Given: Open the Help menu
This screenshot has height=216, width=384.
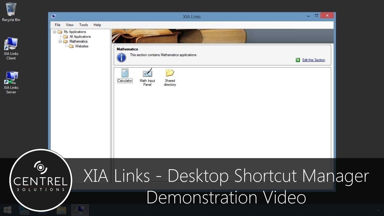Looking at the screenshot, I should 97,25.
